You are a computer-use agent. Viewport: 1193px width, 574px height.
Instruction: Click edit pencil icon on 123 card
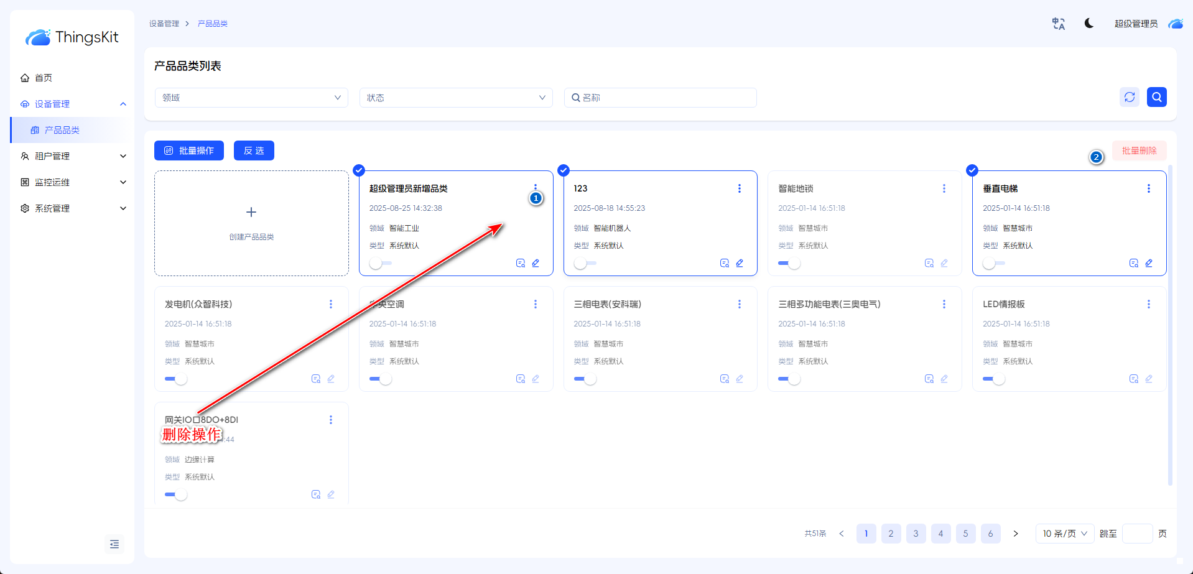tap(740, 263)
